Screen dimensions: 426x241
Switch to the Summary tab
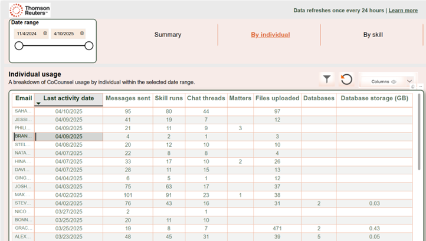pos(168,35)
